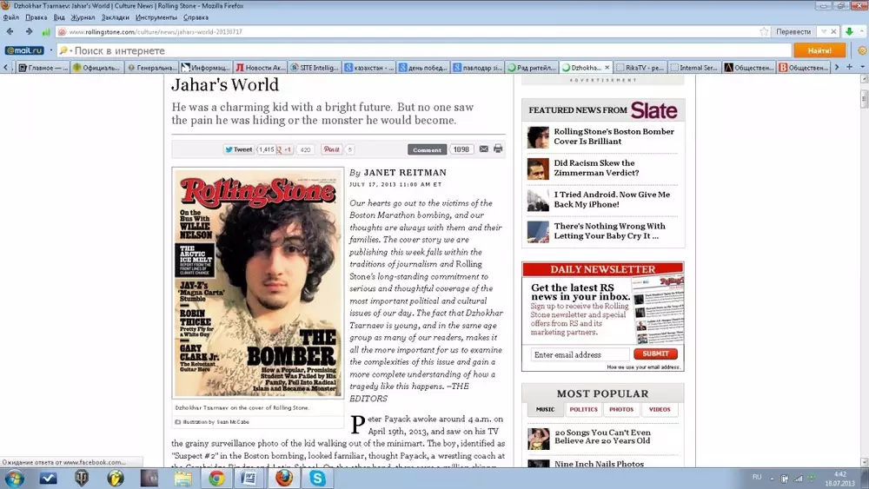Click the Enter email address field
The width and height of the screenshot is (869, 489).
(x=580, y=354)
